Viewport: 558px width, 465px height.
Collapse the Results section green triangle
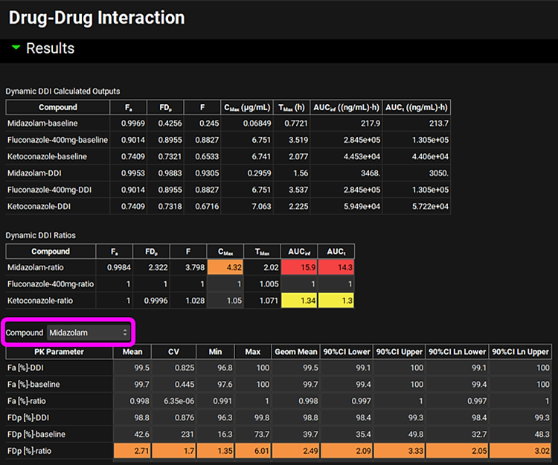coord(16,48)
